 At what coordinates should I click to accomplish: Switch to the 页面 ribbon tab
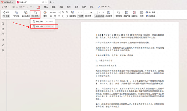tap(61, 7)
